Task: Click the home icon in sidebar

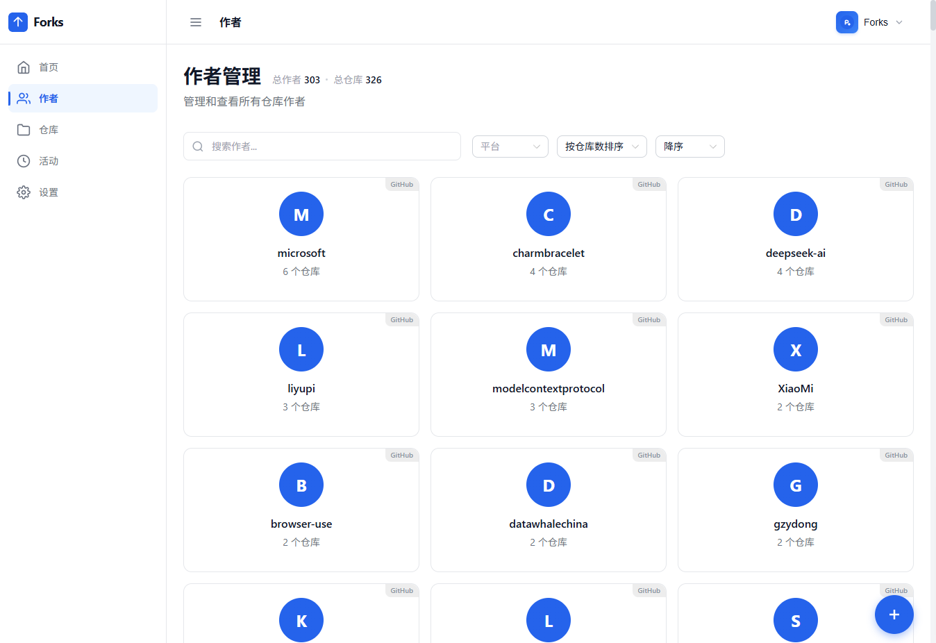Action: pyautogui.click(x=24, y=67)
